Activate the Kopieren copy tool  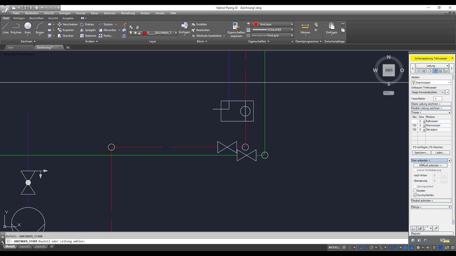(65, 30)
